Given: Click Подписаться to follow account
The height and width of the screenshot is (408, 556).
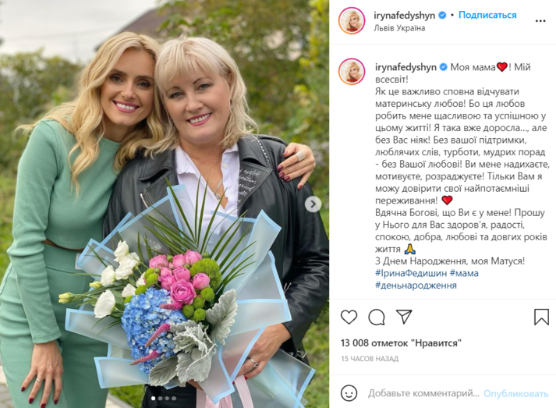Looking at the screenshot, I should (x=487, y=15).
